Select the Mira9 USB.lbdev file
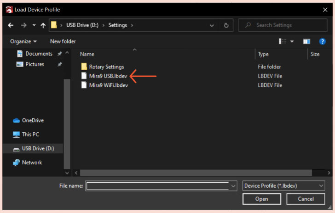This screenshot has width=335, height=213. [108, 76]
